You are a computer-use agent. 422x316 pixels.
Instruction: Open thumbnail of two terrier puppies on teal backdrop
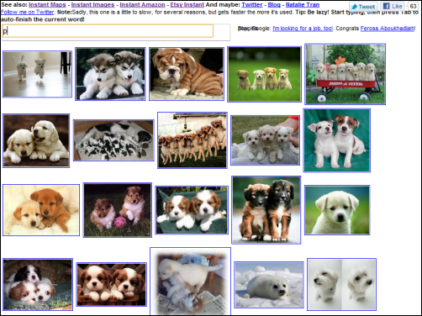(x=337, y=140)
